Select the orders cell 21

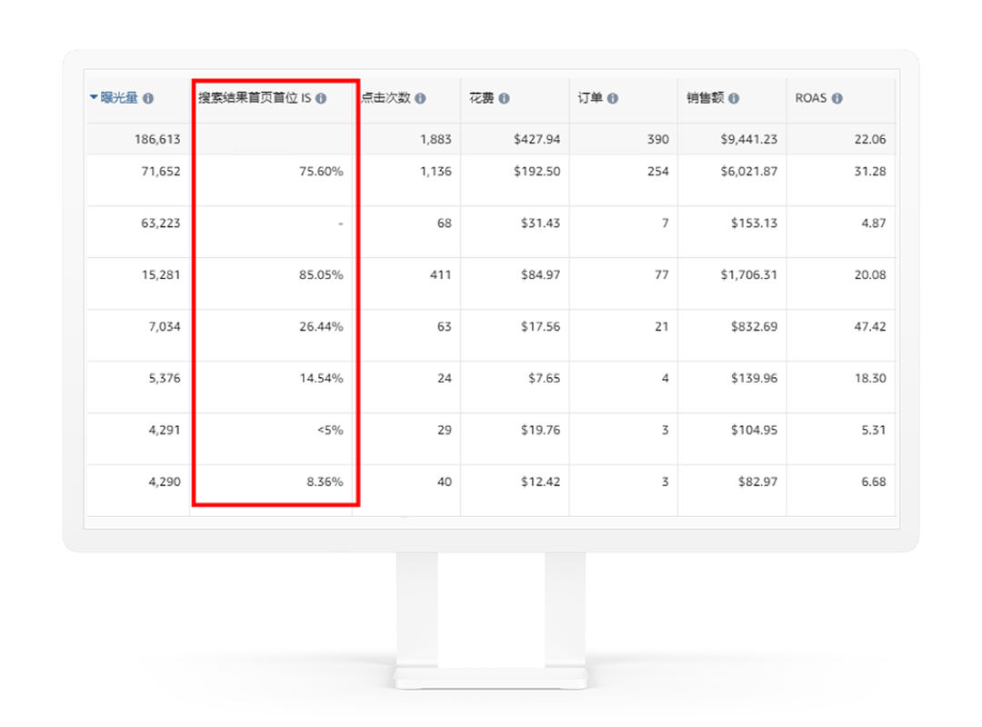coord(662,326)
